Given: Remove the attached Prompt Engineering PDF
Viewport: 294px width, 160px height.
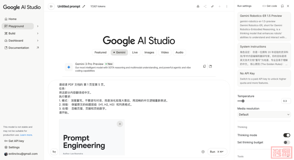Looking at the screenshot, I should 120,124.
